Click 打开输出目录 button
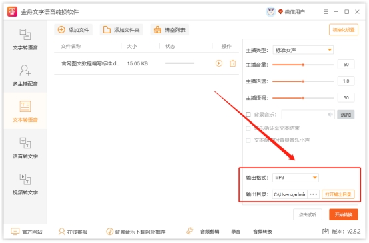Image resolution: width=369 pixels, height=243 pixels. click(338, 194)
